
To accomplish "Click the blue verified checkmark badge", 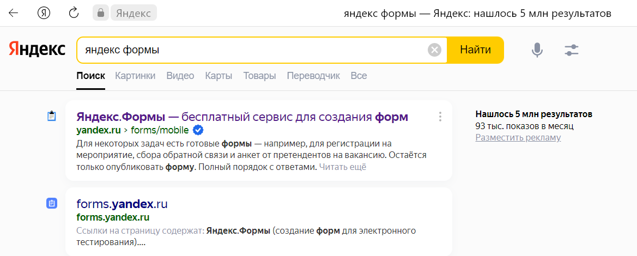I will point(198,130).
